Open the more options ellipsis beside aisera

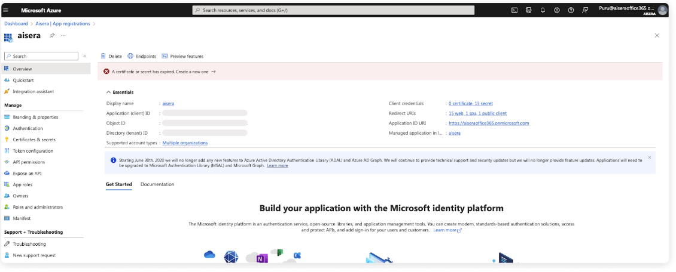click(x=63, y=35)
